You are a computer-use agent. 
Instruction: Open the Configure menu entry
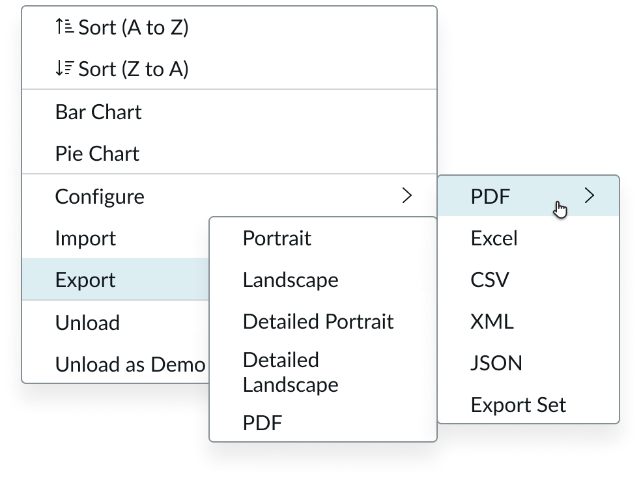pos(229,197)
